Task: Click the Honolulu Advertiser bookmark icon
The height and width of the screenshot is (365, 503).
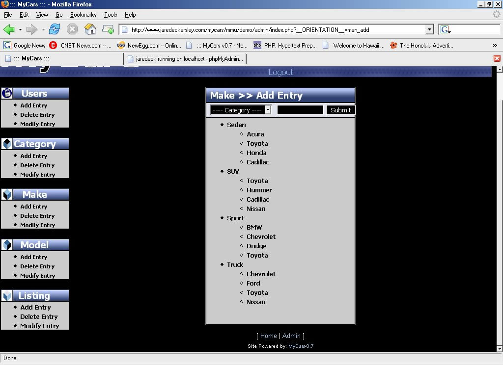Action: [393, 45]
